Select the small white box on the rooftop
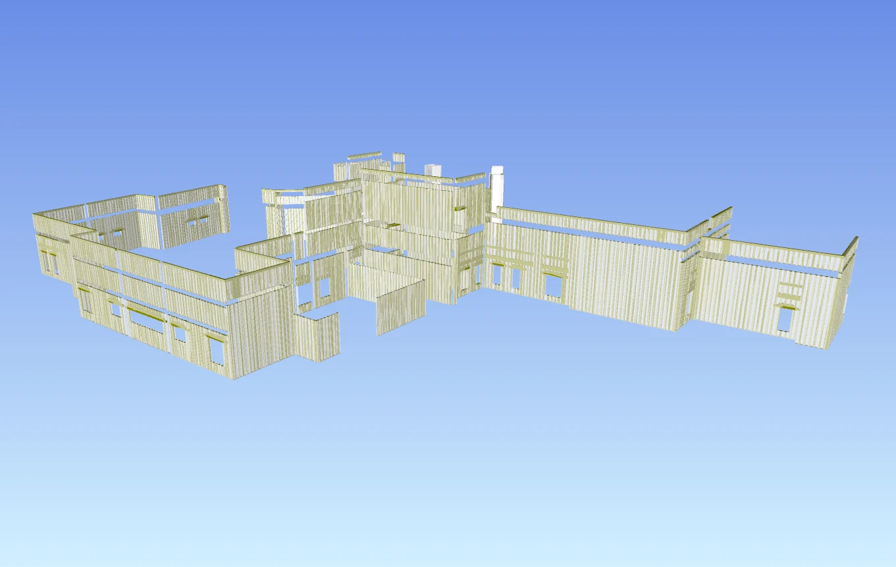The image size is (896, 567). coord(433,170)
